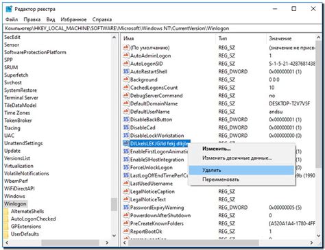Open the Избранное menu
Screen dimensions: 325x250
pos(73,19)
